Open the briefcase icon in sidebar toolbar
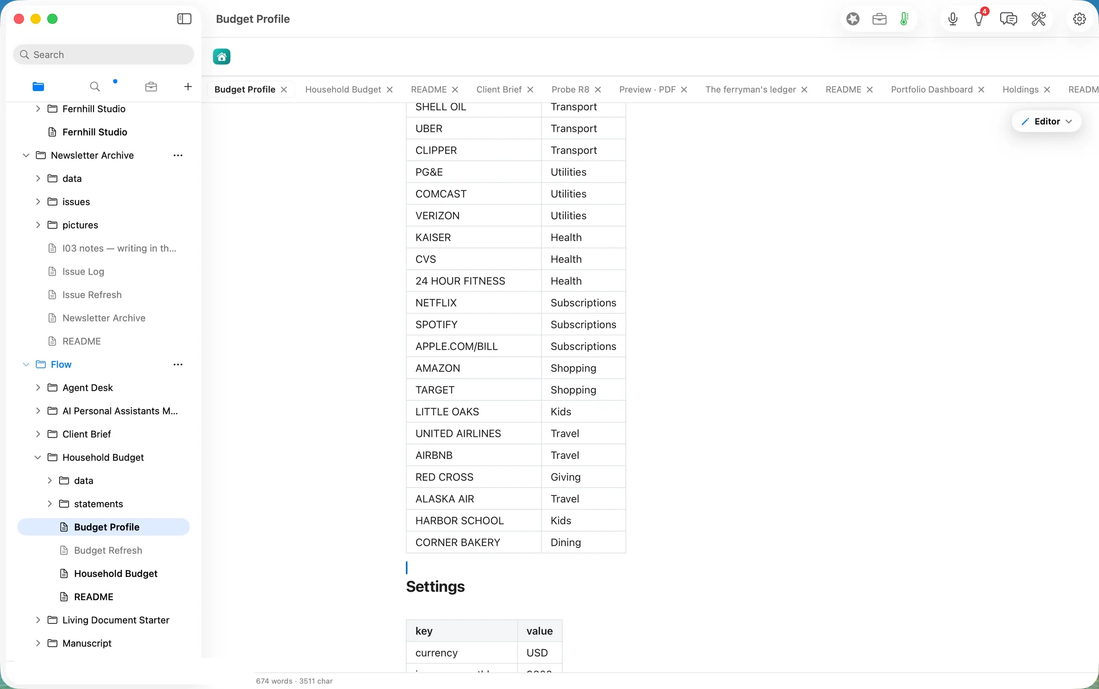This screenshot has width=1099, height=689. (151, 86)
